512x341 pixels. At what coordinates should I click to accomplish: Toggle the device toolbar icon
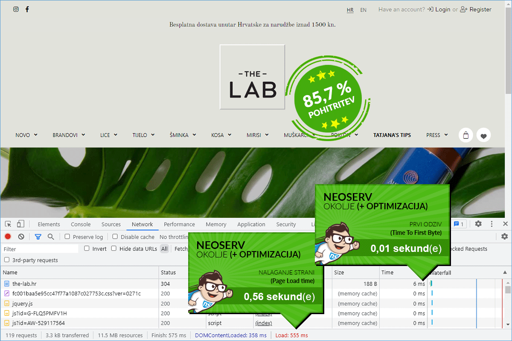[x=20, y=224]
